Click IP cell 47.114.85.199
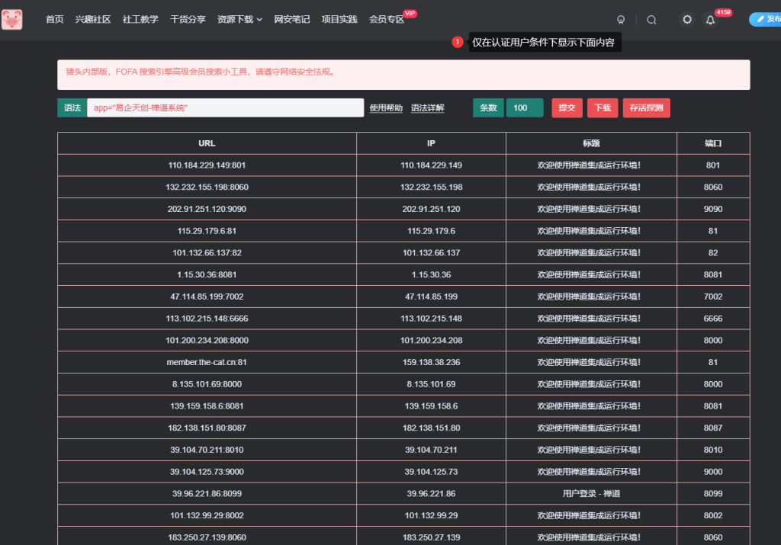Image resolution: width=781 pixels, height=545 pixels. point(431,297)
